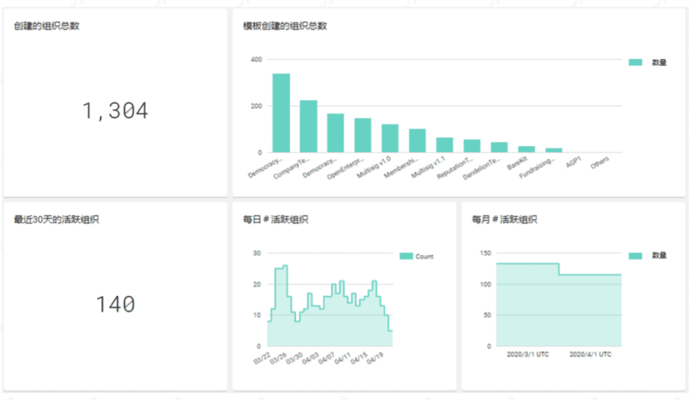Click the 每日 # 活跃组织 card title
The height and width of the screenshot is (400, 697).
pos(276,220)
